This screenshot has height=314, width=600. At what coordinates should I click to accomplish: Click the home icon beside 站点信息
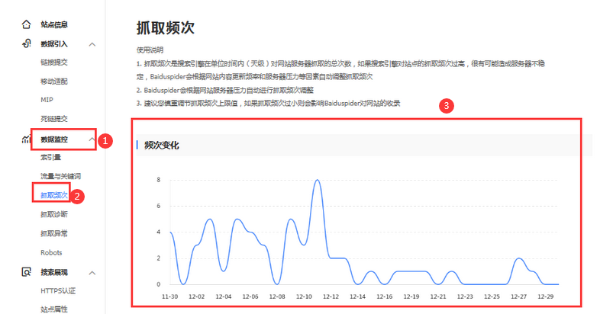(x=27, y=25)
